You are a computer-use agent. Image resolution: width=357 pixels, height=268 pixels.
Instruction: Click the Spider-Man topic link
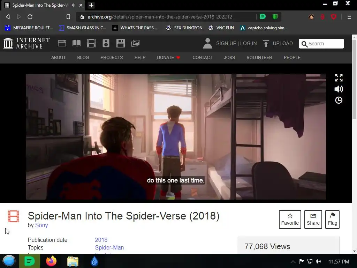pyautogui.click(x=109, y=247)
